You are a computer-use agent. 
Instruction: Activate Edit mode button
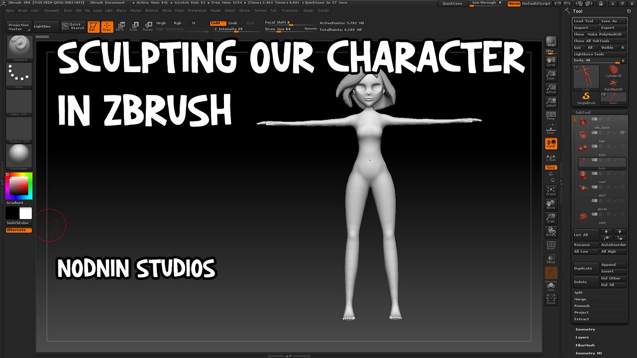tap(93, 27)
